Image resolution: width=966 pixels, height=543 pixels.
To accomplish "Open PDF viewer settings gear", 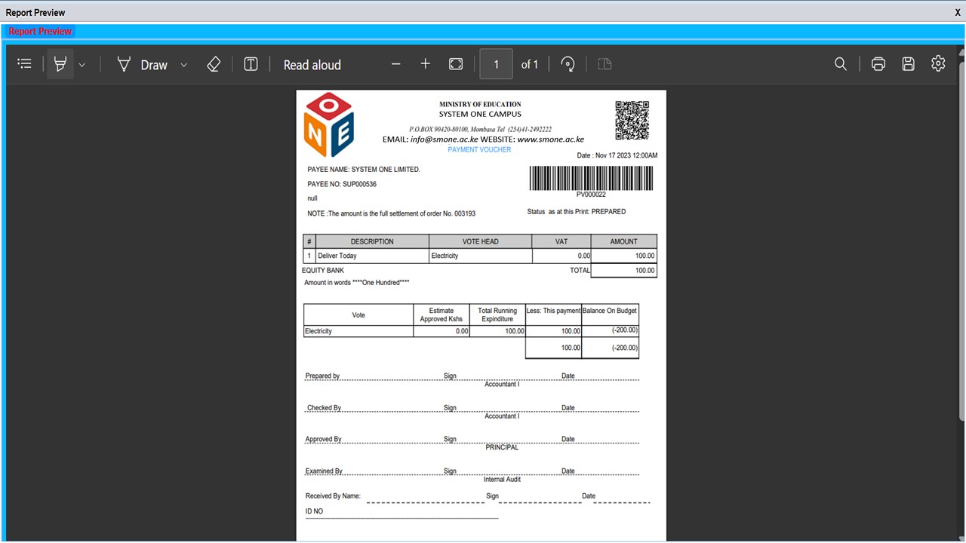I will (x=938, y=64).
